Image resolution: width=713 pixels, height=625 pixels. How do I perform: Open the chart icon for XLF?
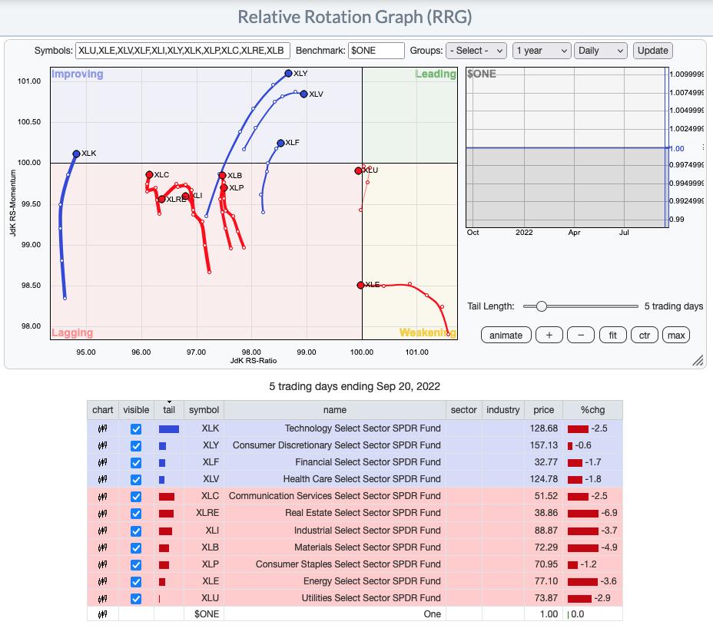click(x=103, y=462)
